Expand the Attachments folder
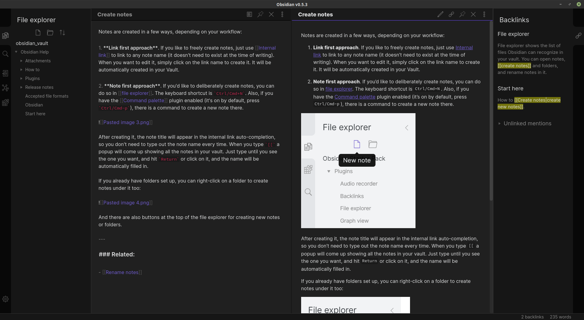Image resolution: width=584 pixels, height=320 pixels. pyautogui.click(x=21, y=61)
